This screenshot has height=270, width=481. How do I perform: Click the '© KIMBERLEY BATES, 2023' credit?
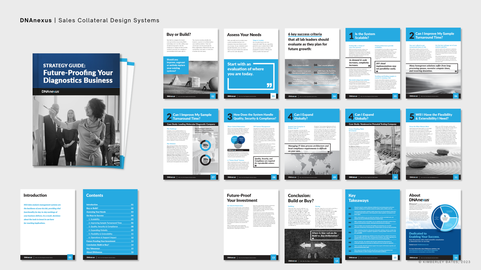(445, 262)
